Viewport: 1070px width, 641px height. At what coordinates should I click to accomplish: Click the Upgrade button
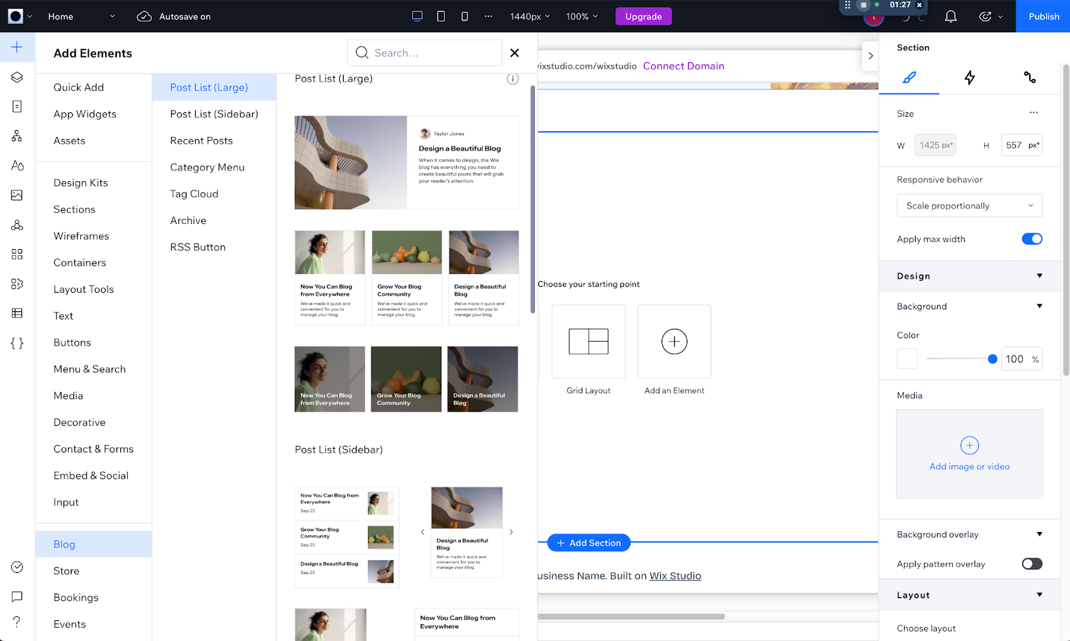tap(643, 16)
